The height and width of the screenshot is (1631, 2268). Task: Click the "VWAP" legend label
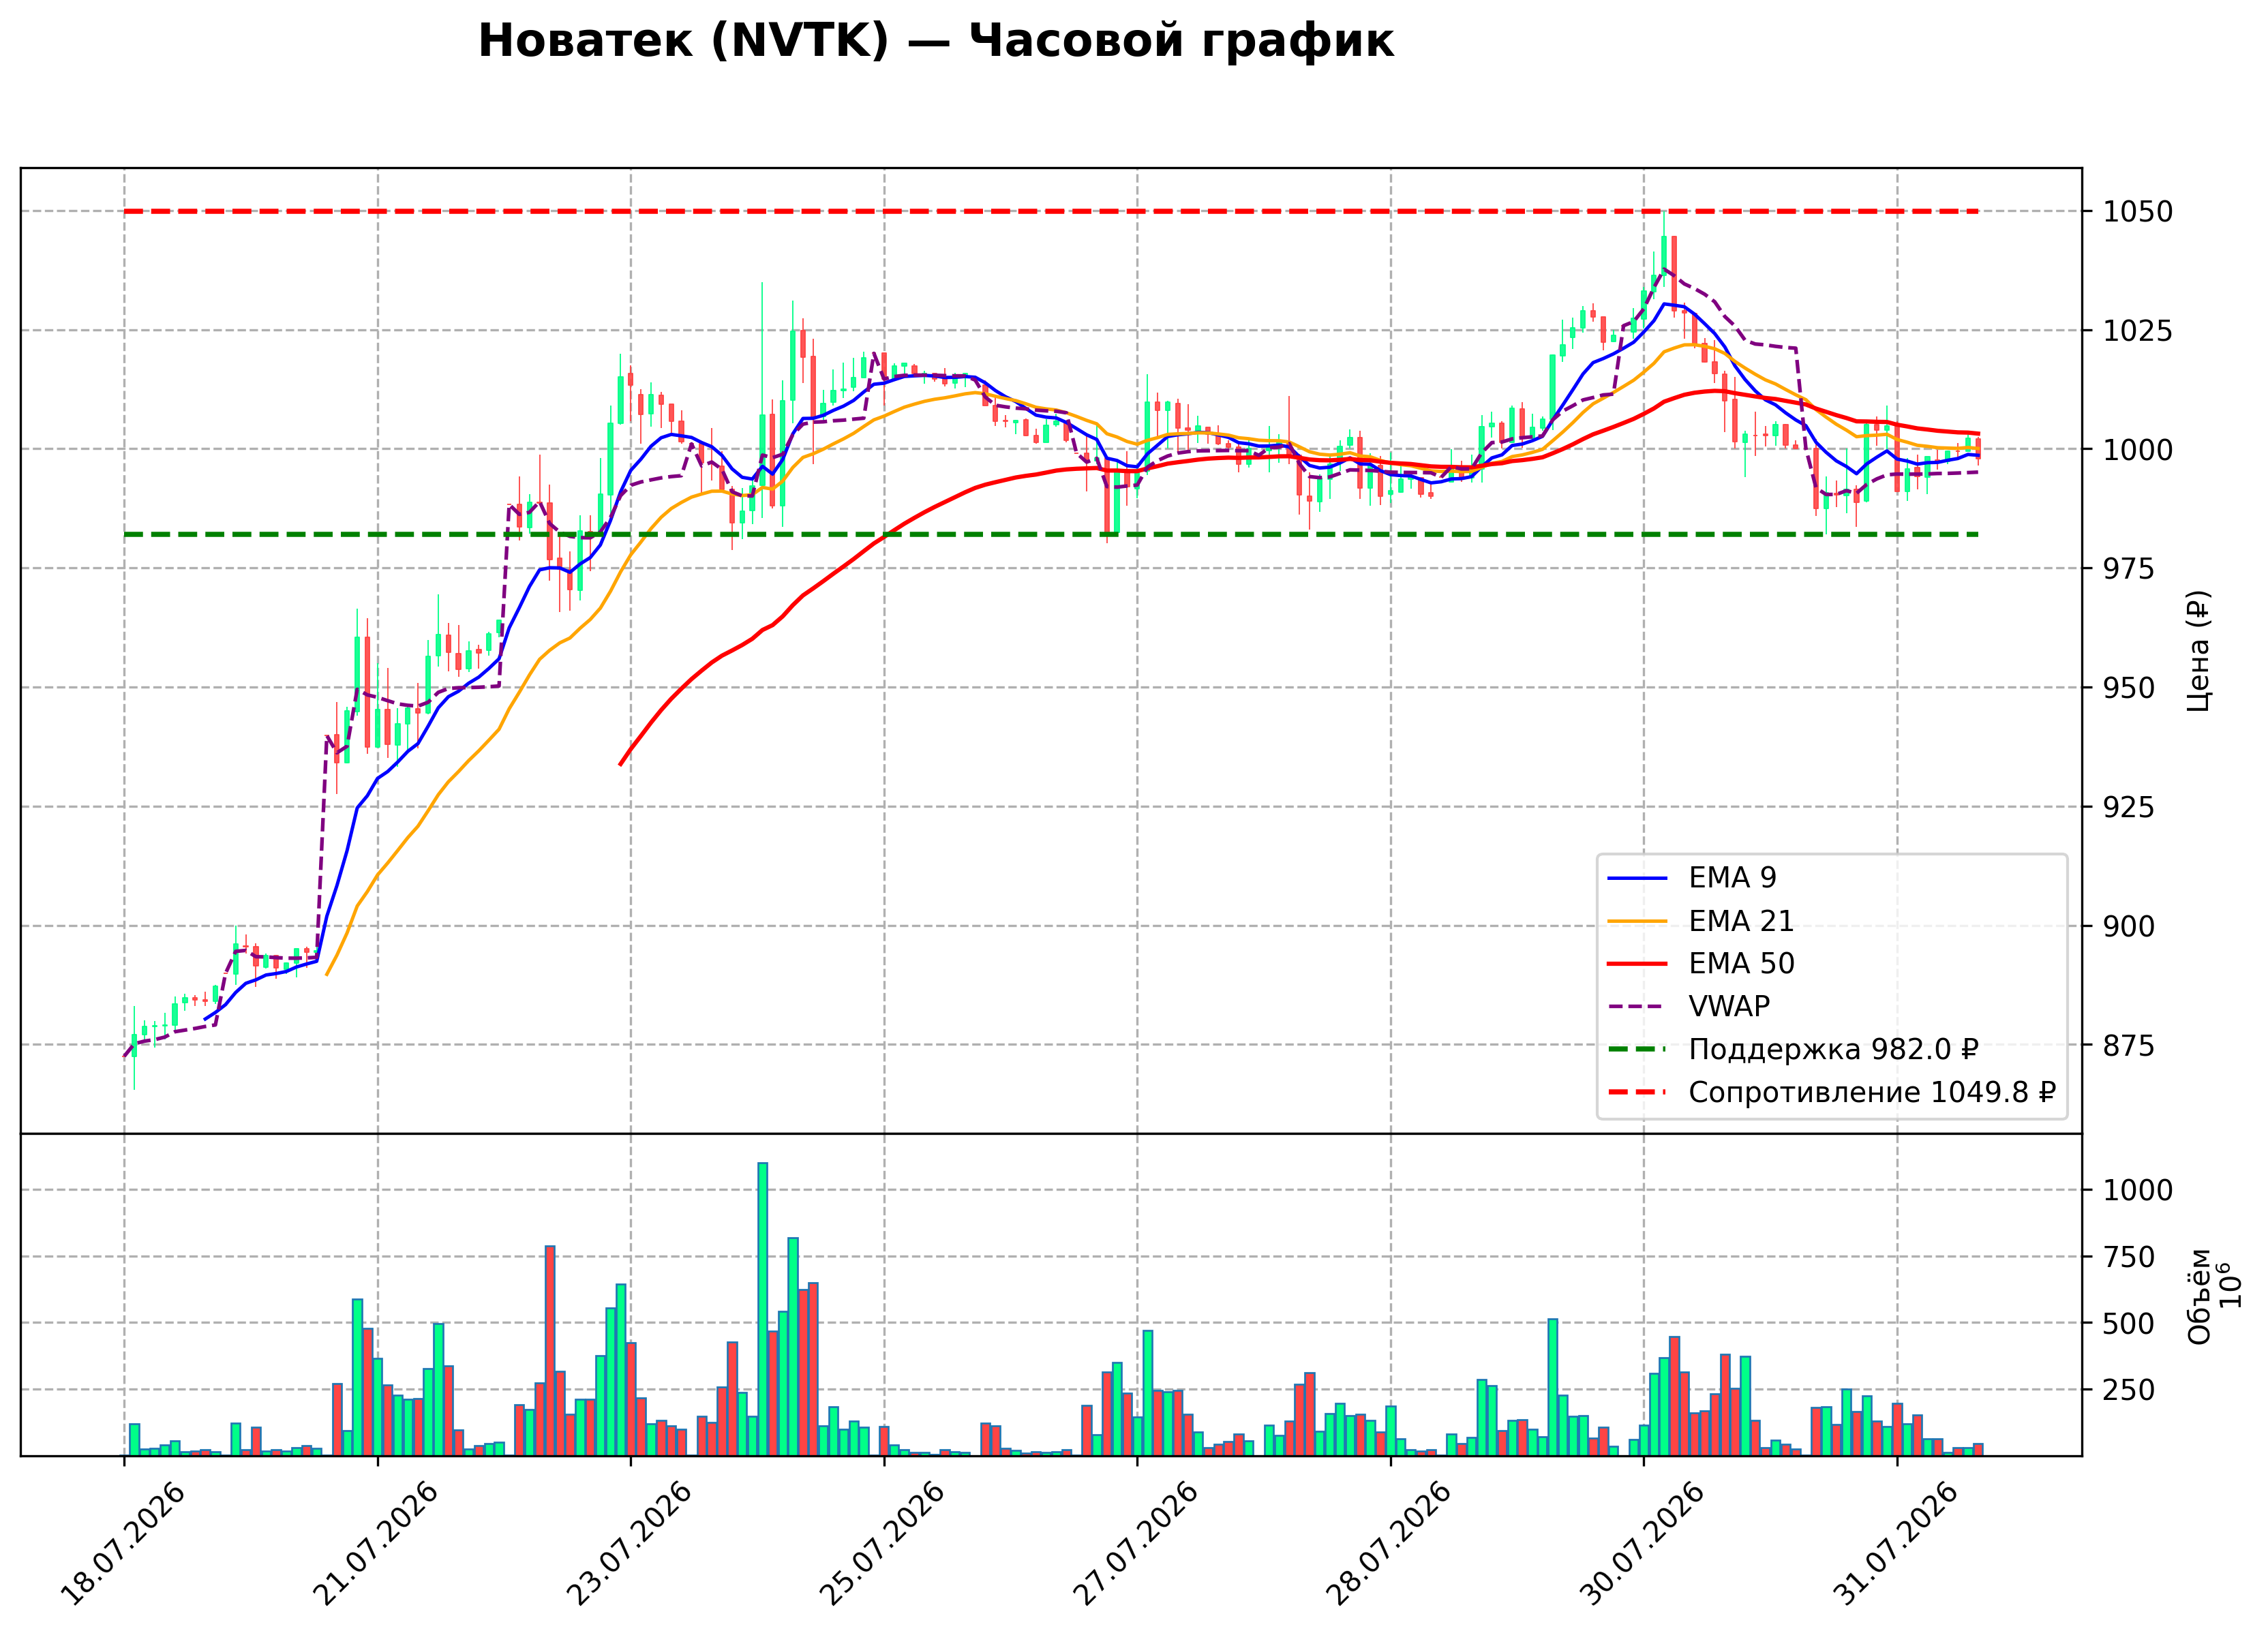pyautogui.click(x=1729, y=1007)
